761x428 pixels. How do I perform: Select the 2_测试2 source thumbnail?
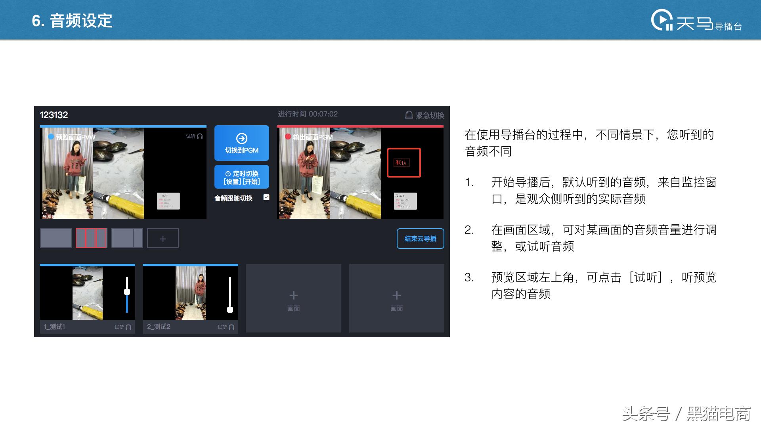tap(190, 293)
